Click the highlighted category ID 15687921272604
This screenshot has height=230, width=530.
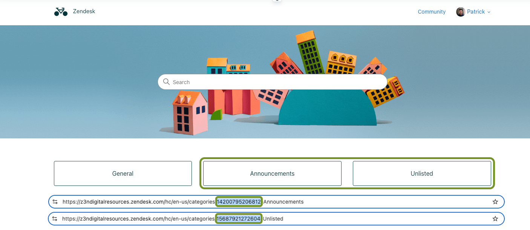[x=238, y=219]
